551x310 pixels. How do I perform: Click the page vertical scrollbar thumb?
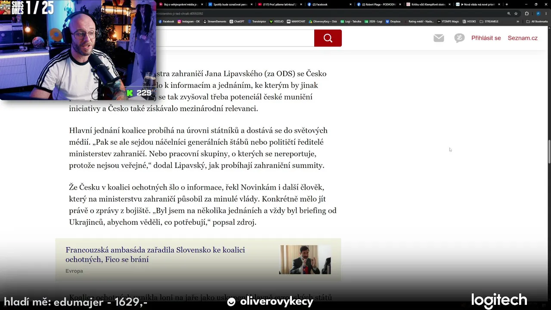point(549,152)
